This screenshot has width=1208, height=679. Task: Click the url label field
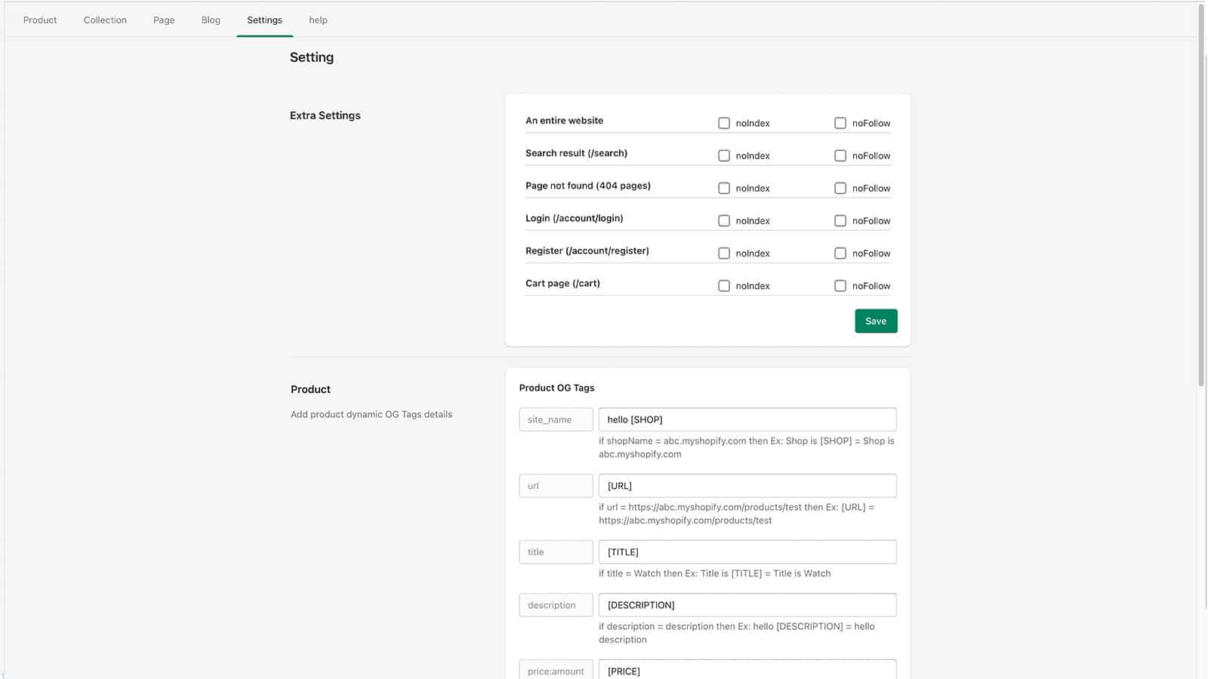point(556,486)
